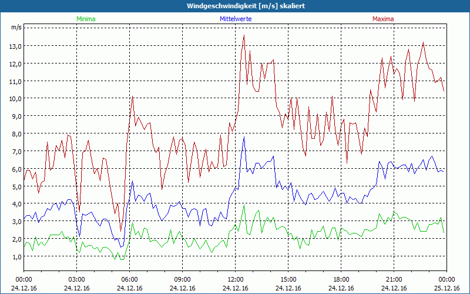Click the 09:00 time axis label
470x294 pixels.
click(x=183, y=280)
